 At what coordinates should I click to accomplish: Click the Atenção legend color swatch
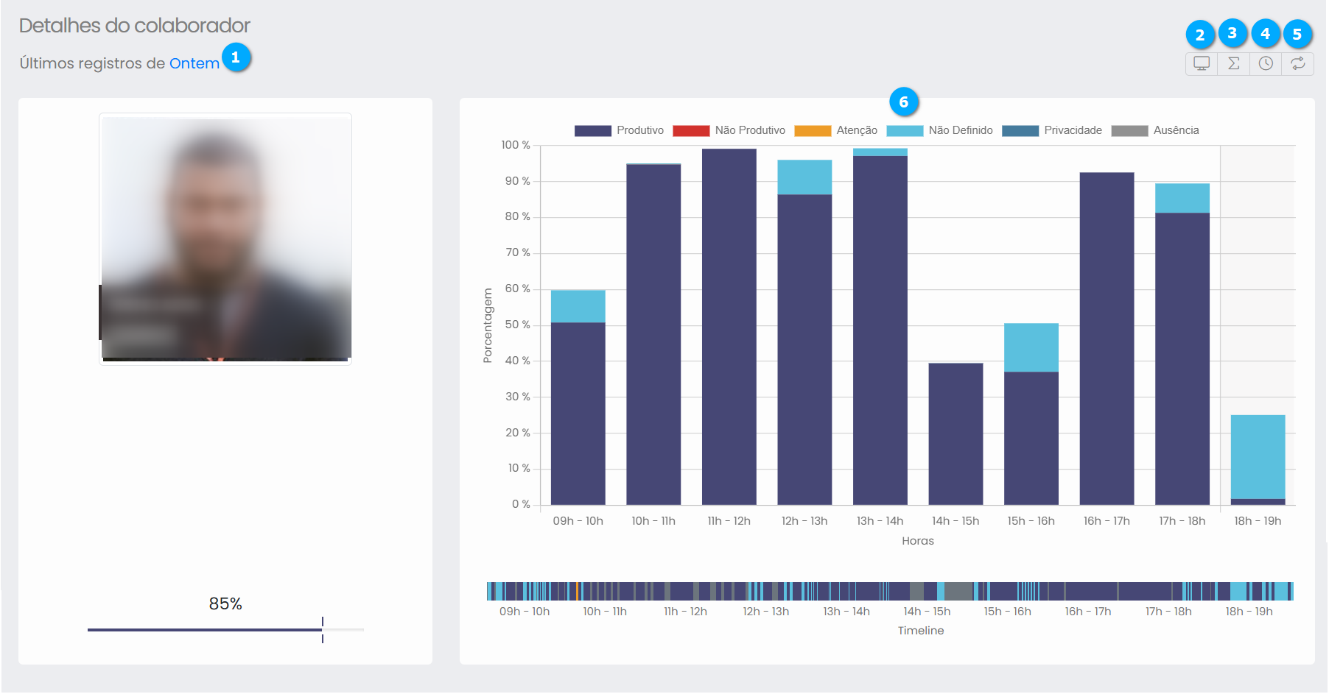pos(813,130)
